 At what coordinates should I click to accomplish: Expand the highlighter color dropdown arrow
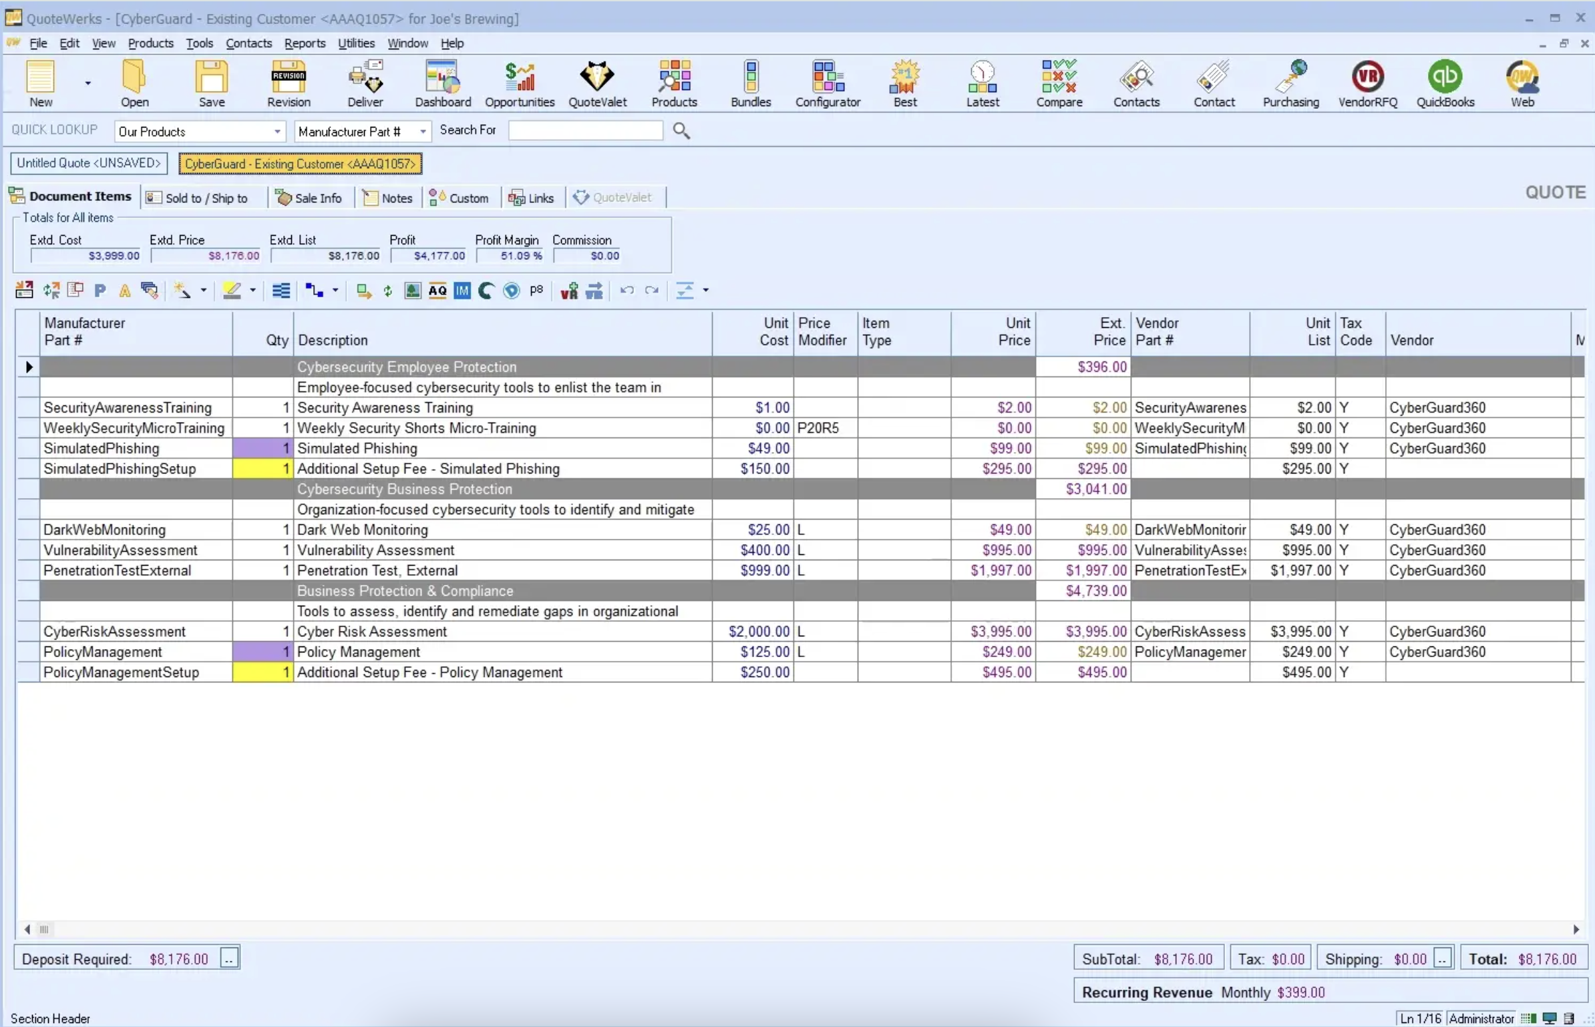click(x=252, y=290)
